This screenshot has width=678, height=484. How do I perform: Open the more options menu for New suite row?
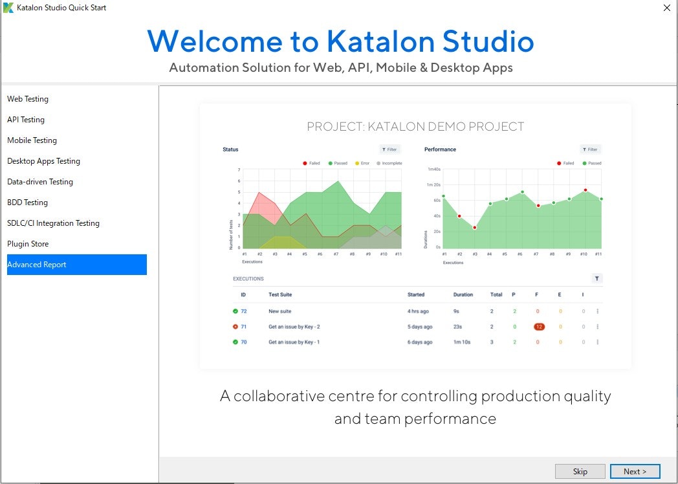point(598,311)
